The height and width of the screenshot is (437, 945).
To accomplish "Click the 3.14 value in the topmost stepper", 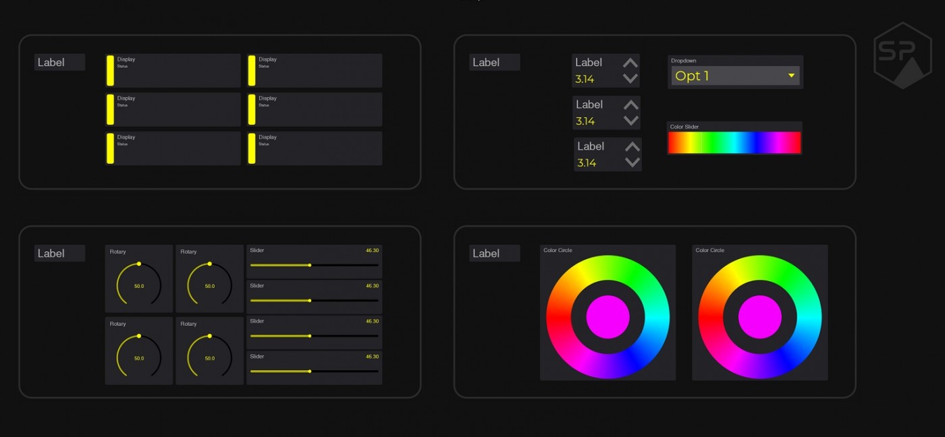I will point(585,79).
